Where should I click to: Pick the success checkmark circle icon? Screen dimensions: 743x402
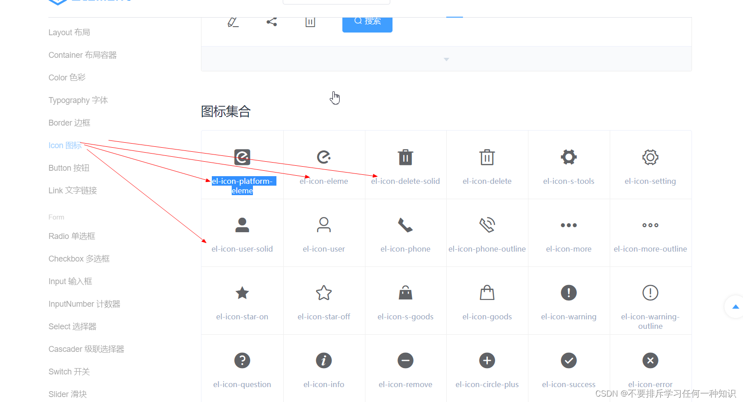click(569, 360)
